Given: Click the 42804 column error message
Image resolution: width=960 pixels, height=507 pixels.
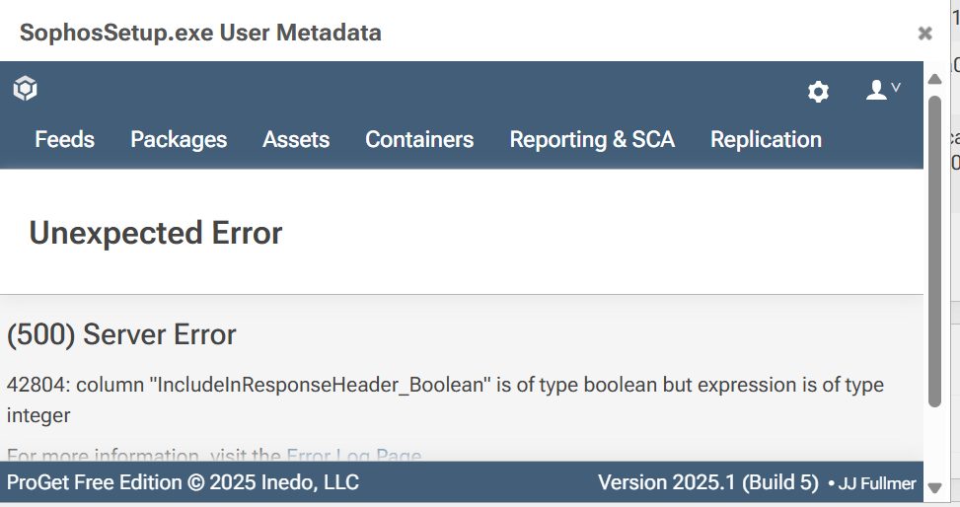Looking at the screenshot, I should pos(445,399).
